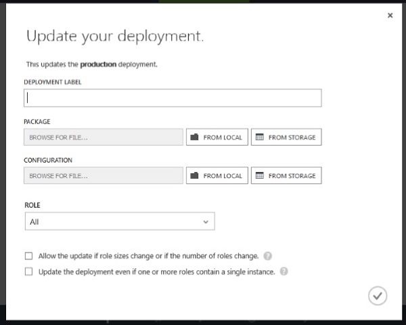
Task: Expand Role list via chevron arrow
Action: 206,221
